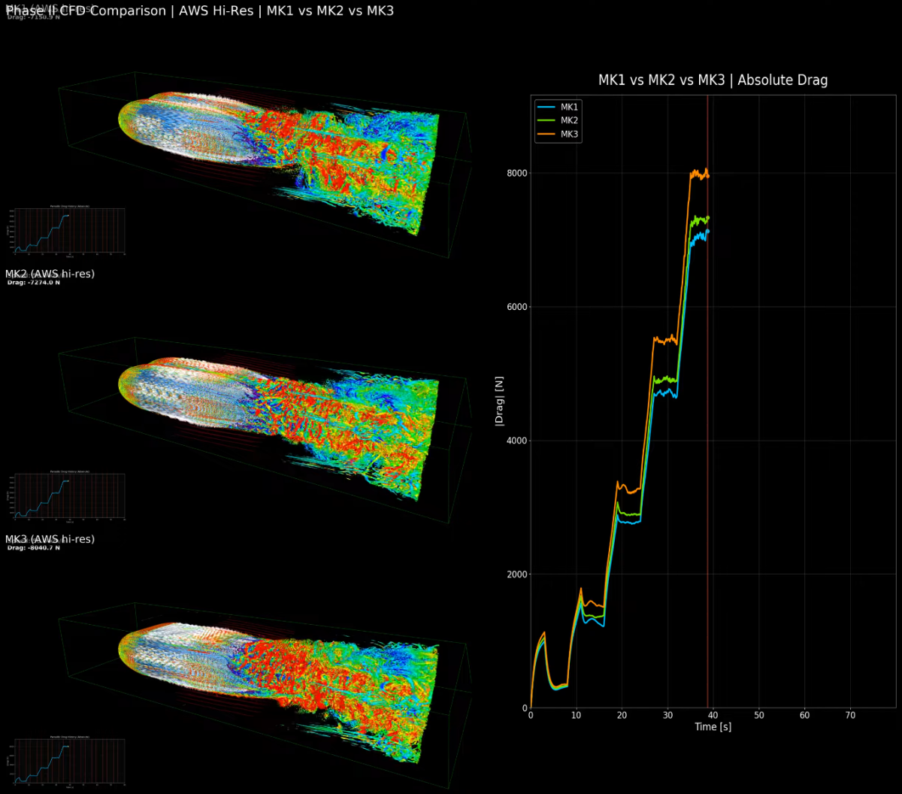Toggle the MK2 legend entry
902x794 pixels.
[568, 120]
